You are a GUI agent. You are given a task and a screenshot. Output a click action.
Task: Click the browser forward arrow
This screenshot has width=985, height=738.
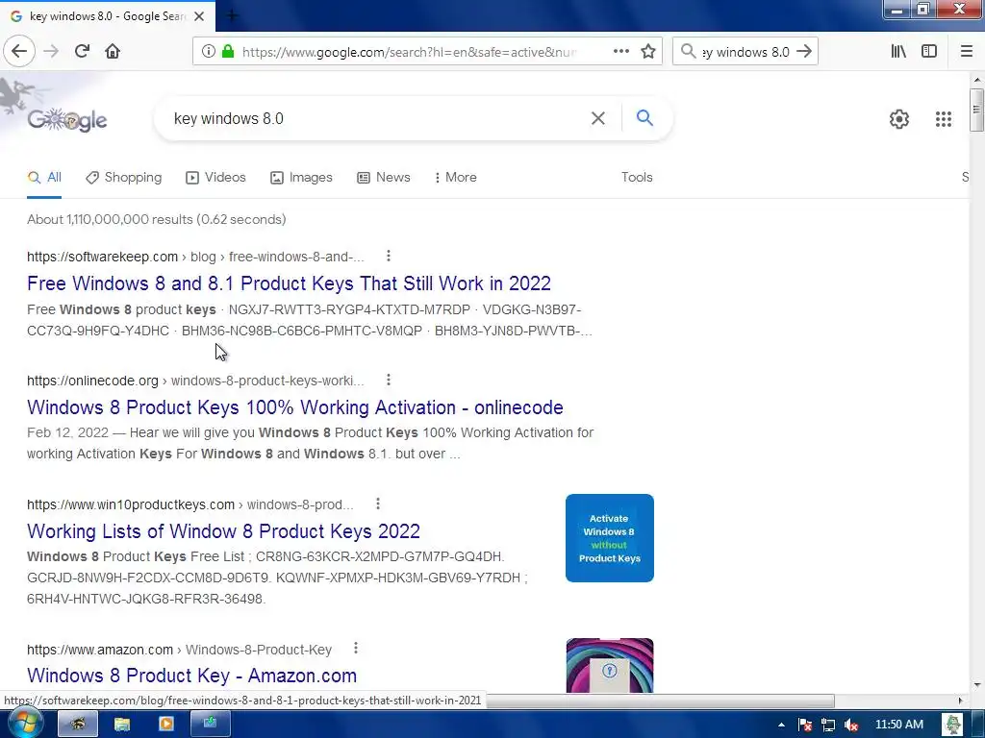[x=52, y=52]
